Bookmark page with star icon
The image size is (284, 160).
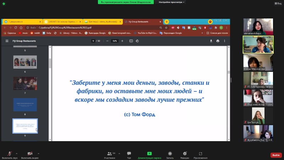(166, 28)
